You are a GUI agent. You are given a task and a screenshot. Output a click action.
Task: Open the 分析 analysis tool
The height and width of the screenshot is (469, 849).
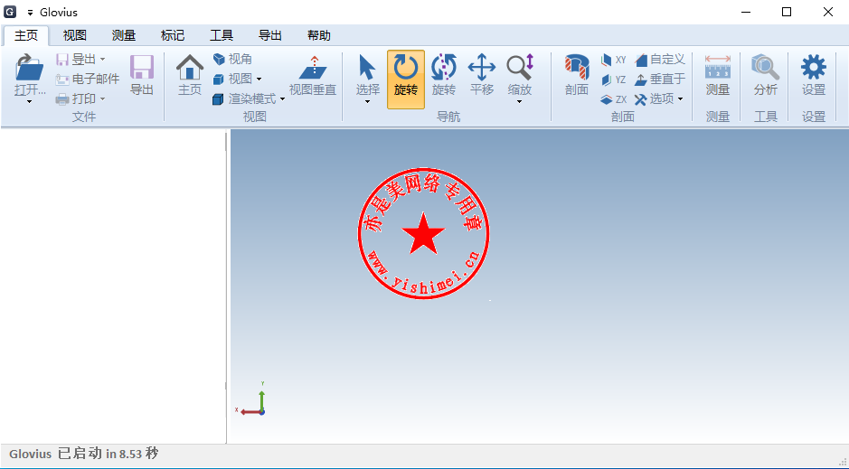pyautogui.click(x=766, y=67)
